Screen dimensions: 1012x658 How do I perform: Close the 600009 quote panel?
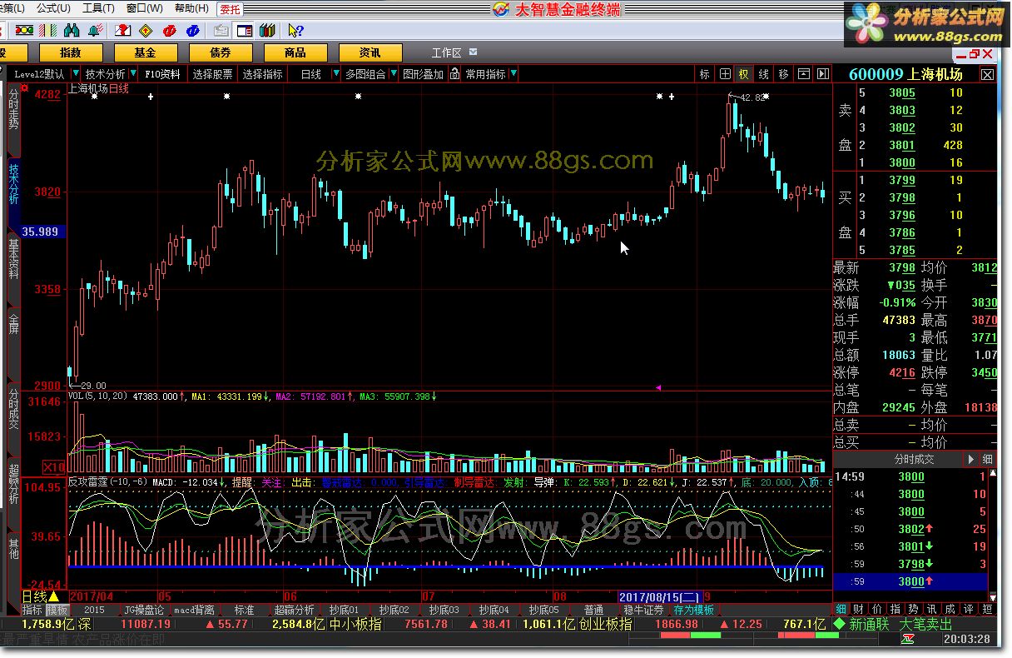[987, 75]
